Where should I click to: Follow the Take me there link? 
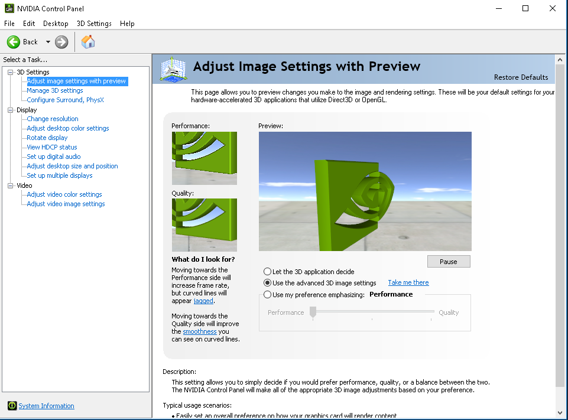pyautogui.click(x=408, y=282)
